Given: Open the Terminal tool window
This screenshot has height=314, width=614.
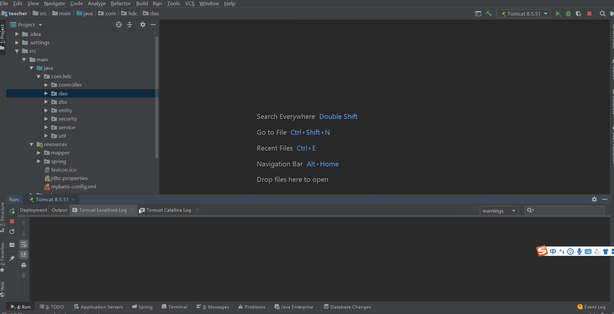Looking at the screenshot, I should tap(175, 307).
